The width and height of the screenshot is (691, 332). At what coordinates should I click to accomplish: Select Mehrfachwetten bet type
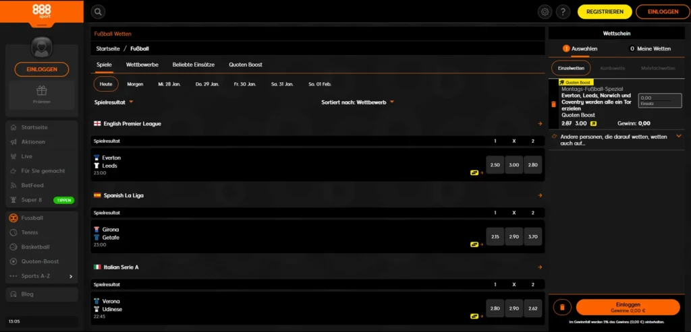(x=658, y=68)
